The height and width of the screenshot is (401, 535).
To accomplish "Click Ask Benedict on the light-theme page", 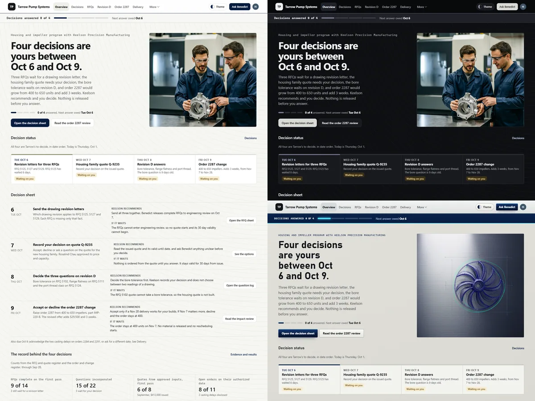I will (239, 7).
